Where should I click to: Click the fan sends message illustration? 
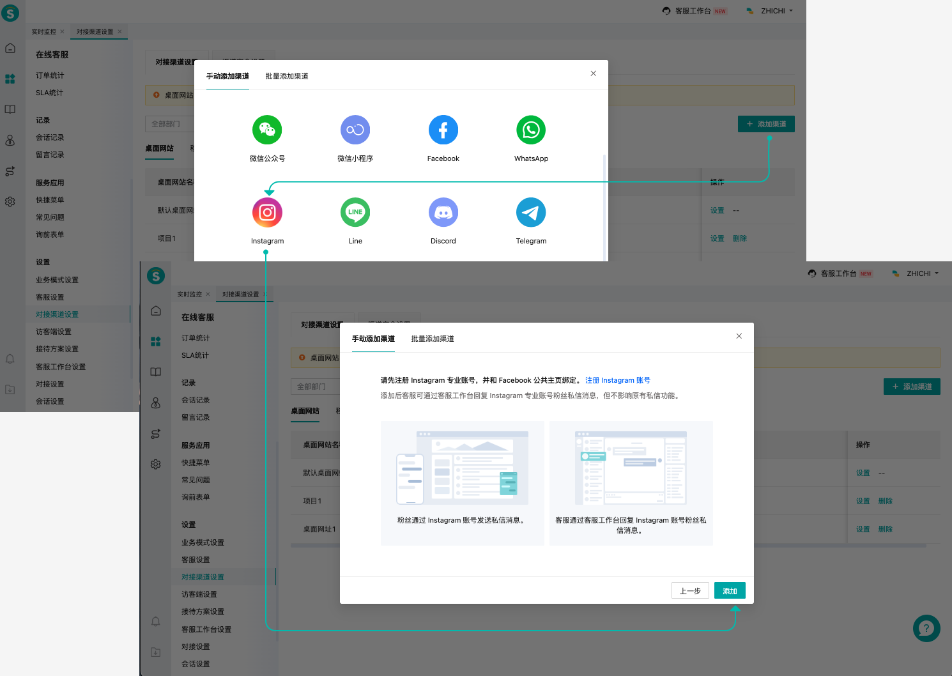pyautogui.click(x=463, y=468)
